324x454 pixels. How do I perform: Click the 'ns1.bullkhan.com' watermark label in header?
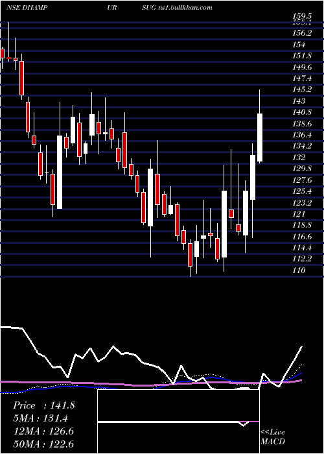click(185, 8)
